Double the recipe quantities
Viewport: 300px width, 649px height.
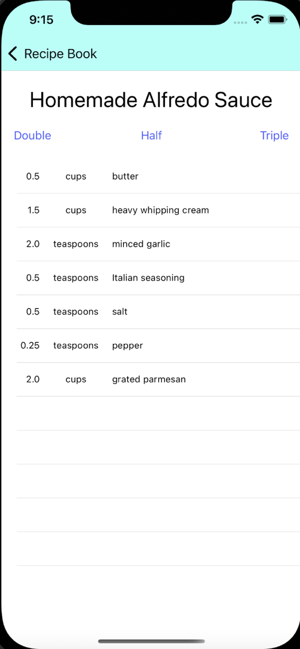(x=32, y=135)
